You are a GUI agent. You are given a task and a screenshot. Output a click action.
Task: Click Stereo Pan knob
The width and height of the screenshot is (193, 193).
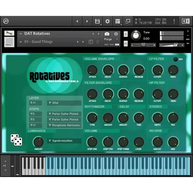[x=173, y=118]
